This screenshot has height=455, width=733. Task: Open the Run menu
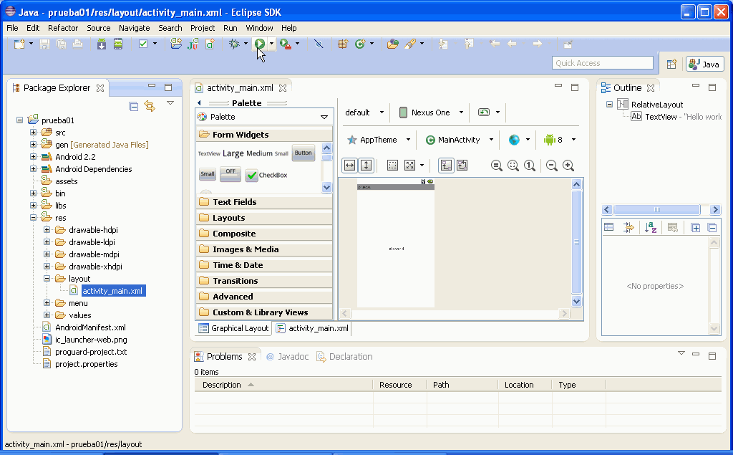point(230,28)
